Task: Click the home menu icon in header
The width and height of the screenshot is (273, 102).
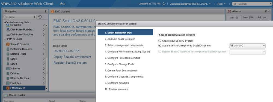Action: [x=63, y=4]
